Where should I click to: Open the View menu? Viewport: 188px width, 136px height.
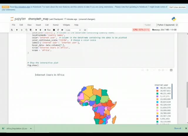pyautogui.click(x=29, y=25)
